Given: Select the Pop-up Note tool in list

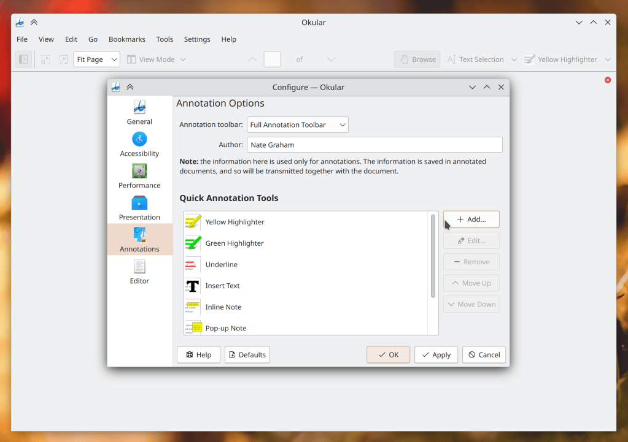Looking at the screenshot, I should (x=306, y=327).
